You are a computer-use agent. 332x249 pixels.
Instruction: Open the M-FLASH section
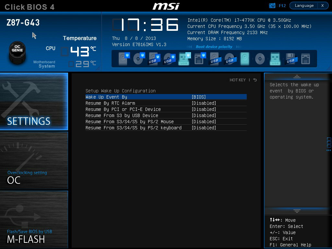coord(34,219)
